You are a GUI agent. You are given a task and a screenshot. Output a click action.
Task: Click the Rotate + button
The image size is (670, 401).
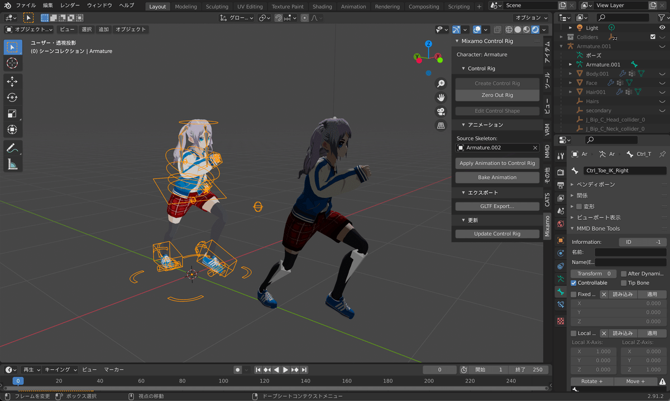click(x=592, y=381)
